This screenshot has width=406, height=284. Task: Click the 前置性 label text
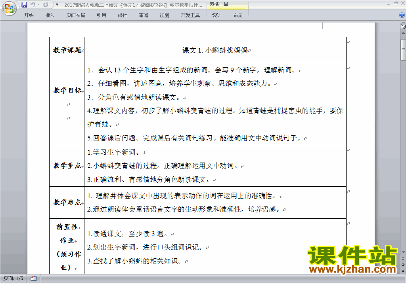click(x=67, y=227)
